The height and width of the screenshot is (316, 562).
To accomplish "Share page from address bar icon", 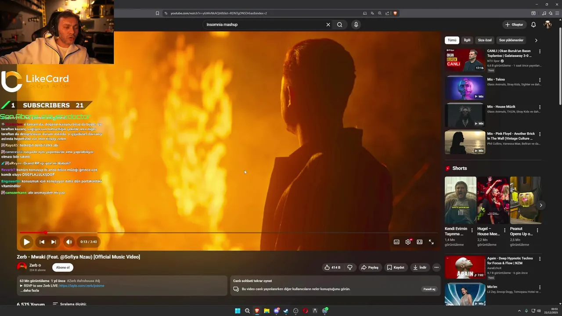I will pos(387,13).
